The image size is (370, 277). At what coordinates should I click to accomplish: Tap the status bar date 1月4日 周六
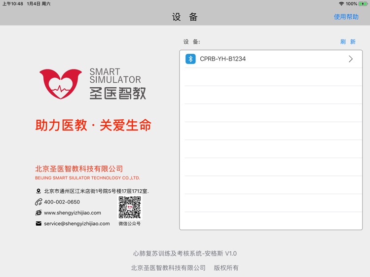click(x=38, y=4)
